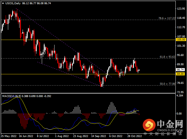
Task: Click the 118.40 price axis value
Action: 181,18
